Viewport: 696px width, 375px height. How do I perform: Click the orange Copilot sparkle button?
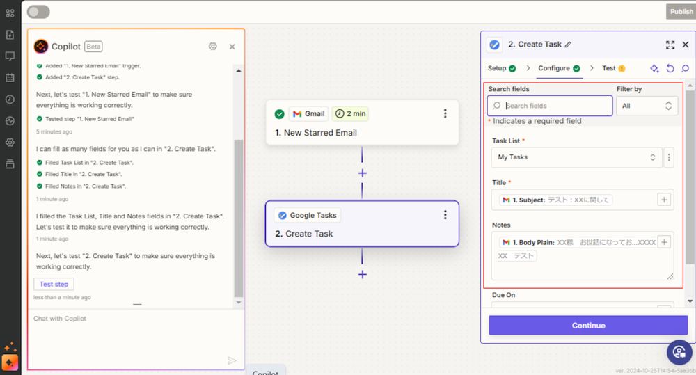[10, 362]
